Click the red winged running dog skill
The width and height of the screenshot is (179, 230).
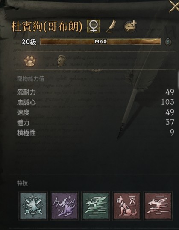coord(158,206)
